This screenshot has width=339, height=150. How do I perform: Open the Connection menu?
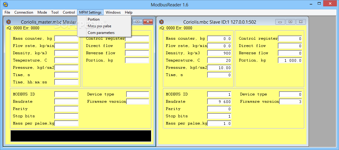click(x=24, y=12)
